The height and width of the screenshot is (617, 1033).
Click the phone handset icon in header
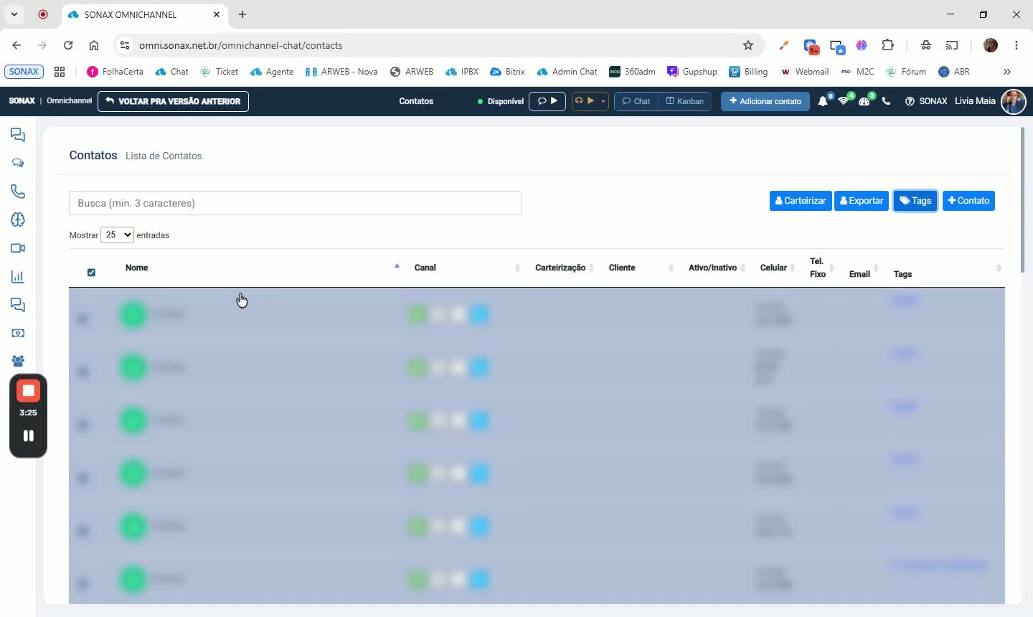886,101
